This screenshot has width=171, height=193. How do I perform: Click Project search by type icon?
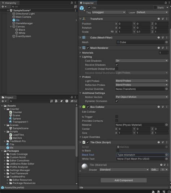[x=57, y=101]
